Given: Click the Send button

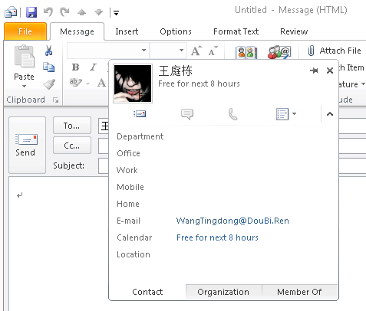Looking at the screenshot, I should tap(27, 145).
